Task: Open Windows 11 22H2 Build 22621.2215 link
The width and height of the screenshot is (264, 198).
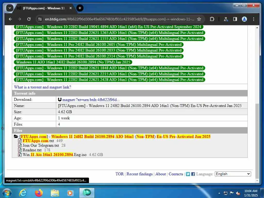Action: click(110, 74)
